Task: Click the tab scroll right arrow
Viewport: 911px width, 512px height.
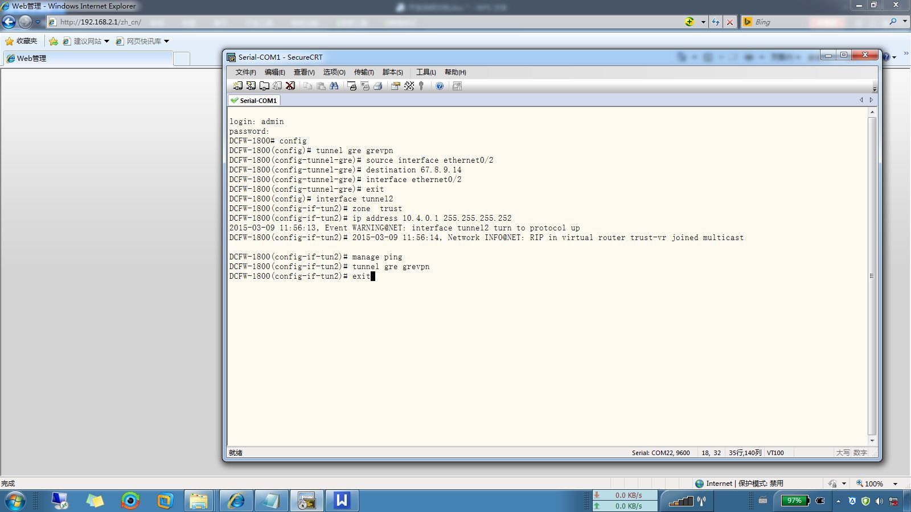Action: 871,100
